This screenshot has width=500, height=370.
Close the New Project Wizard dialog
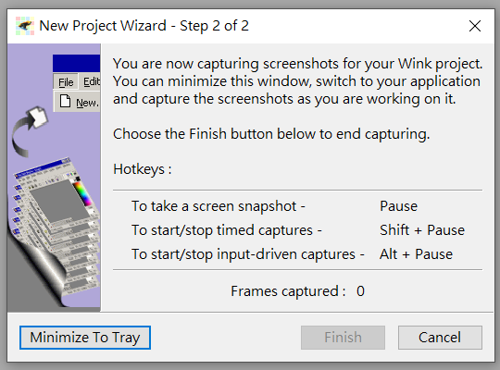tap(475, 26)
